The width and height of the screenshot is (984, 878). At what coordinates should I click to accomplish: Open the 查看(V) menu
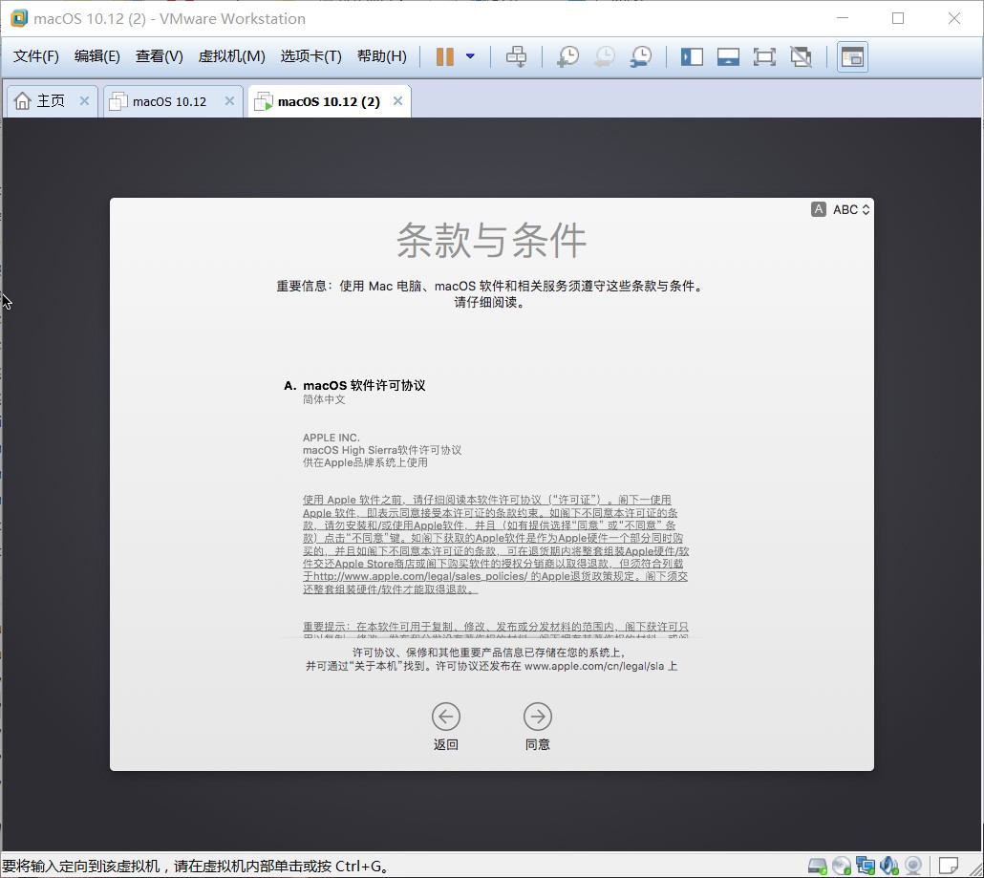(159, 56)
